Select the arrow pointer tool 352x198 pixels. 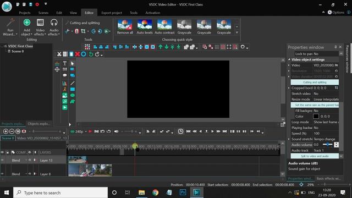pos(72,64)
